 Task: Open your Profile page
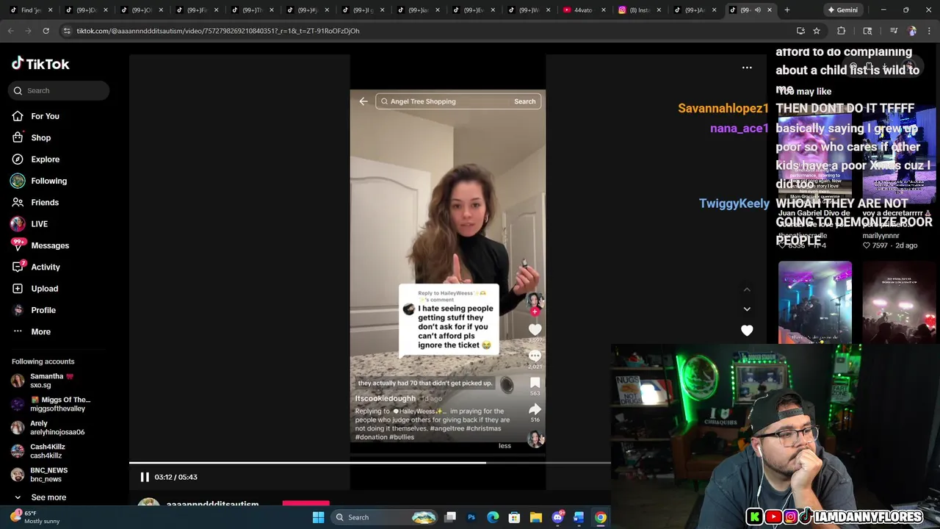[x=43, y=310]
